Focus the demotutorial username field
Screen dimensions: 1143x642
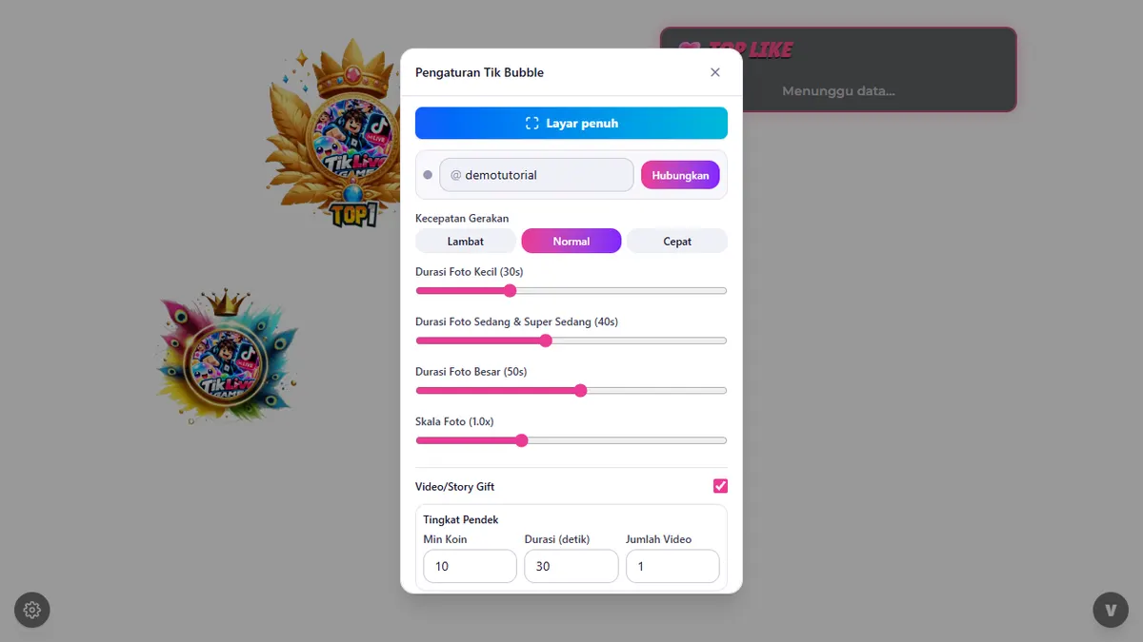point(536,175)
